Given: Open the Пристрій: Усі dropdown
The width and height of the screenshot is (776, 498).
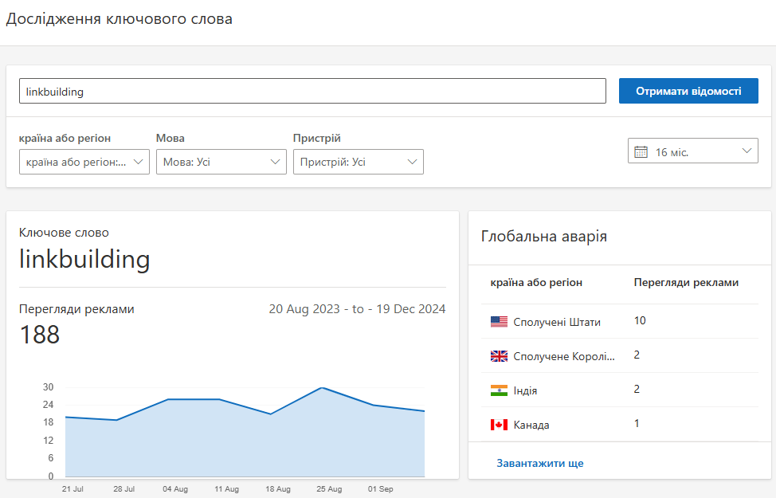Looking at the screenshot, I should pyautogui.click(x=359, y=162).
